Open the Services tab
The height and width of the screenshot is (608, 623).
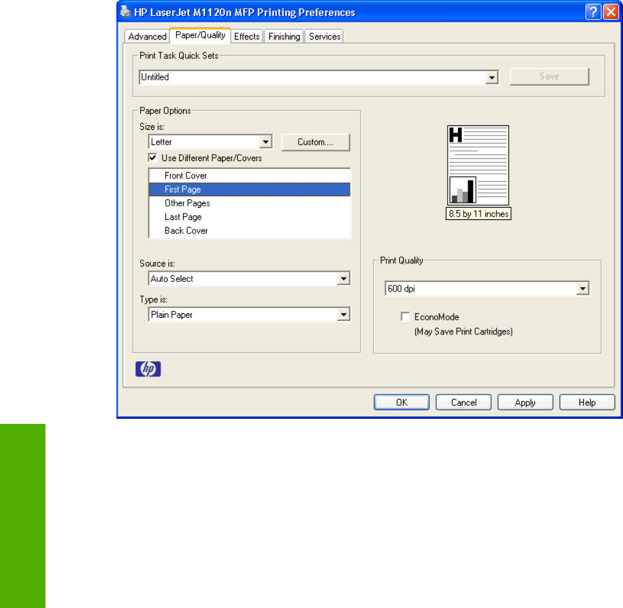[324, 36]
